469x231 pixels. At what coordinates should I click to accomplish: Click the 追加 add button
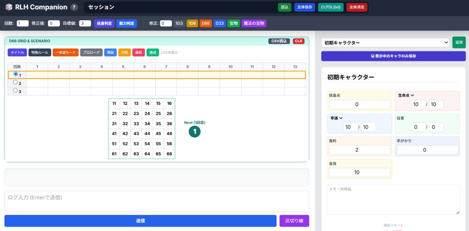tap(459, 43)
